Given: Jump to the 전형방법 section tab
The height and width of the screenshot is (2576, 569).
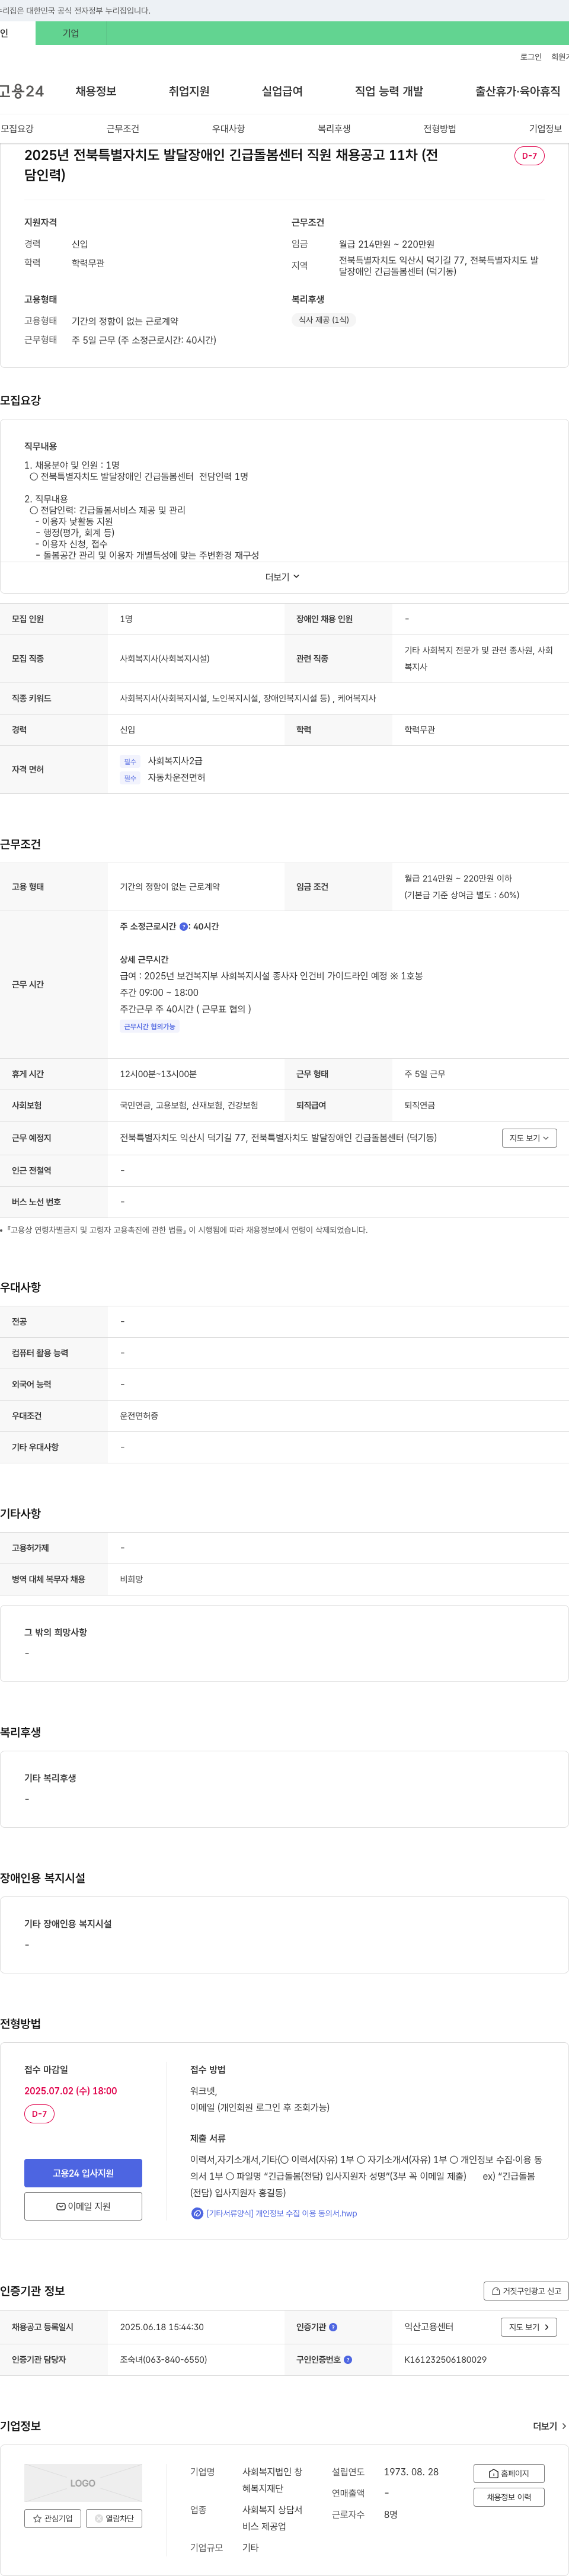Looking at the screenshot, I should (440, 129).
